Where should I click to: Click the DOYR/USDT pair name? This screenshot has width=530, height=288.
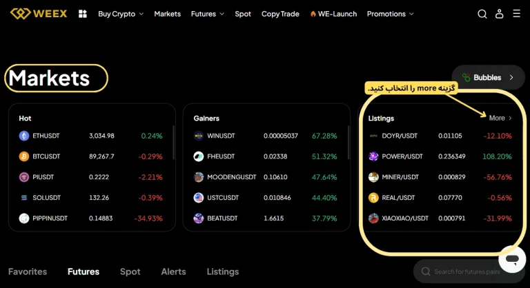pos(400,136)
